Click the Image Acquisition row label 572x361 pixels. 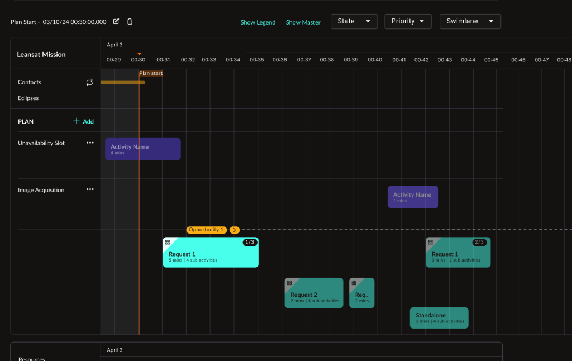pos(41,190)
